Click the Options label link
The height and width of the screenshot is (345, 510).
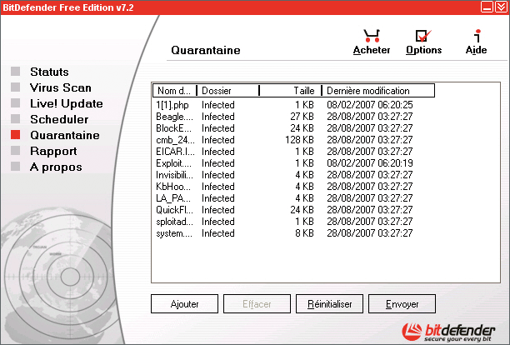(x=424, y=50)
